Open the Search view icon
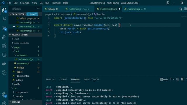This screenshot has width=187, height=105. [4, 19]
